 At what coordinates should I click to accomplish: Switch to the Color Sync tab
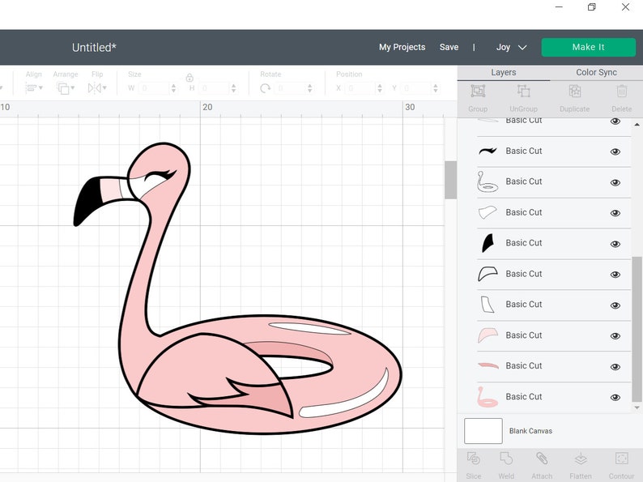[x=596, y=73]
